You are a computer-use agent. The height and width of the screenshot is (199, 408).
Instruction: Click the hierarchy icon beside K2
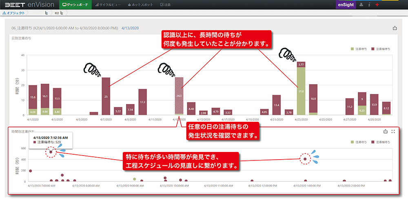click(x=62, y=13)
